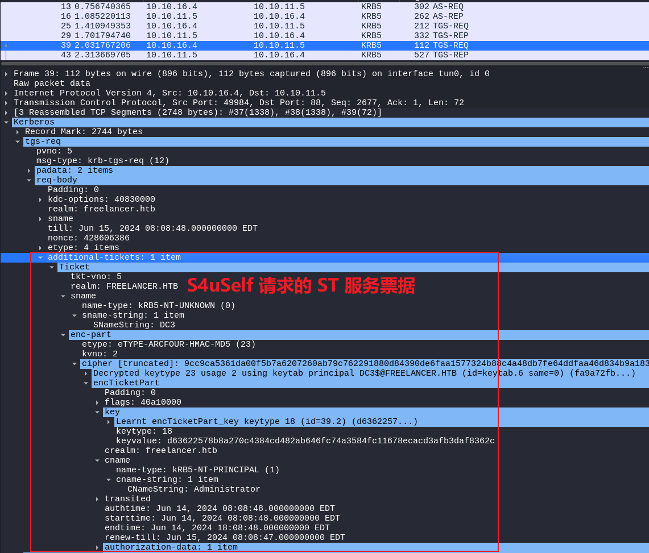Click the nonce: 428606386 field
This screenshot has width=649, height=553.
88,238
